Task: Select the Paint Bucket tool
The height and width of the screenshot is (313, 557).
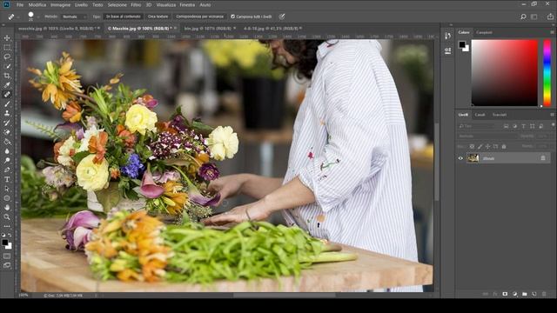Action: tap(7, 142)
